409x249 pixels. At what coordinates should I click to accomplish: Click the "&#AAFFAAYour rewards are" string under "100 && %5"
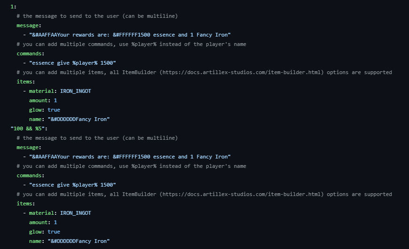click(130, 157)
